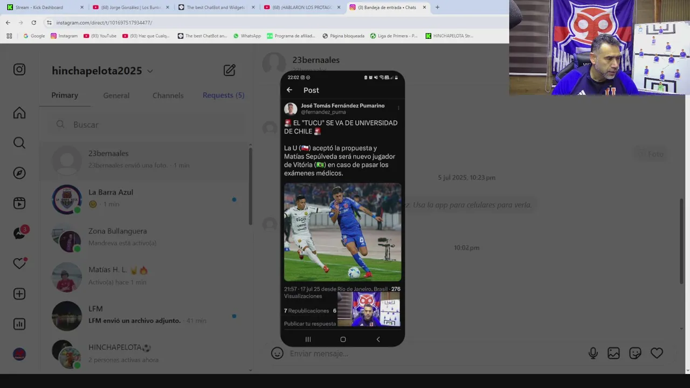Click the browser back arrow
This screenshot has height=388, width=690.
8,23
